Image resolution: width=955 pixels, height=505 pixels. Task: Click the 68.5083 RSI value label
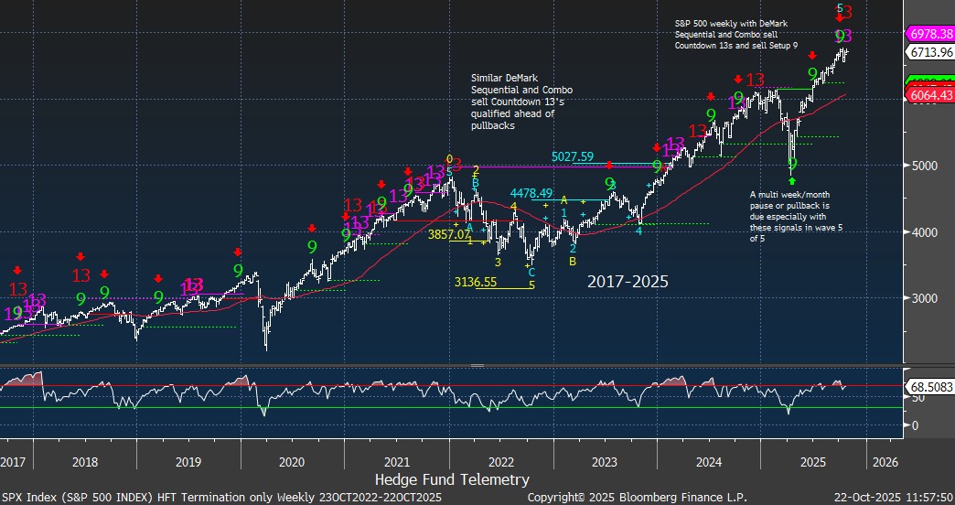point(928,387)
